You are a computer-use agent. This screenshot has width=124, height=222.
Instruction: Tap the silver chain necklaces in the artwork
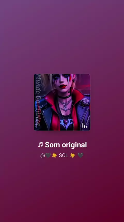pos(65,105)
